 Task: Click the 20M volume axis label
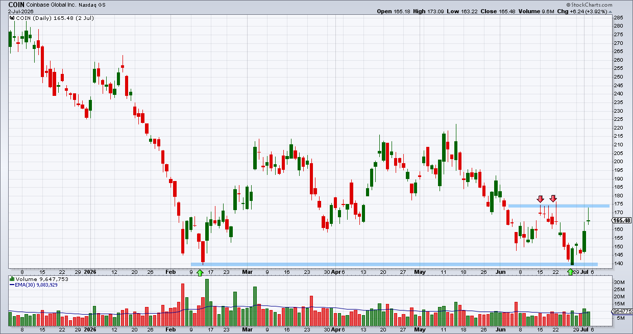[x=618, y=297]
